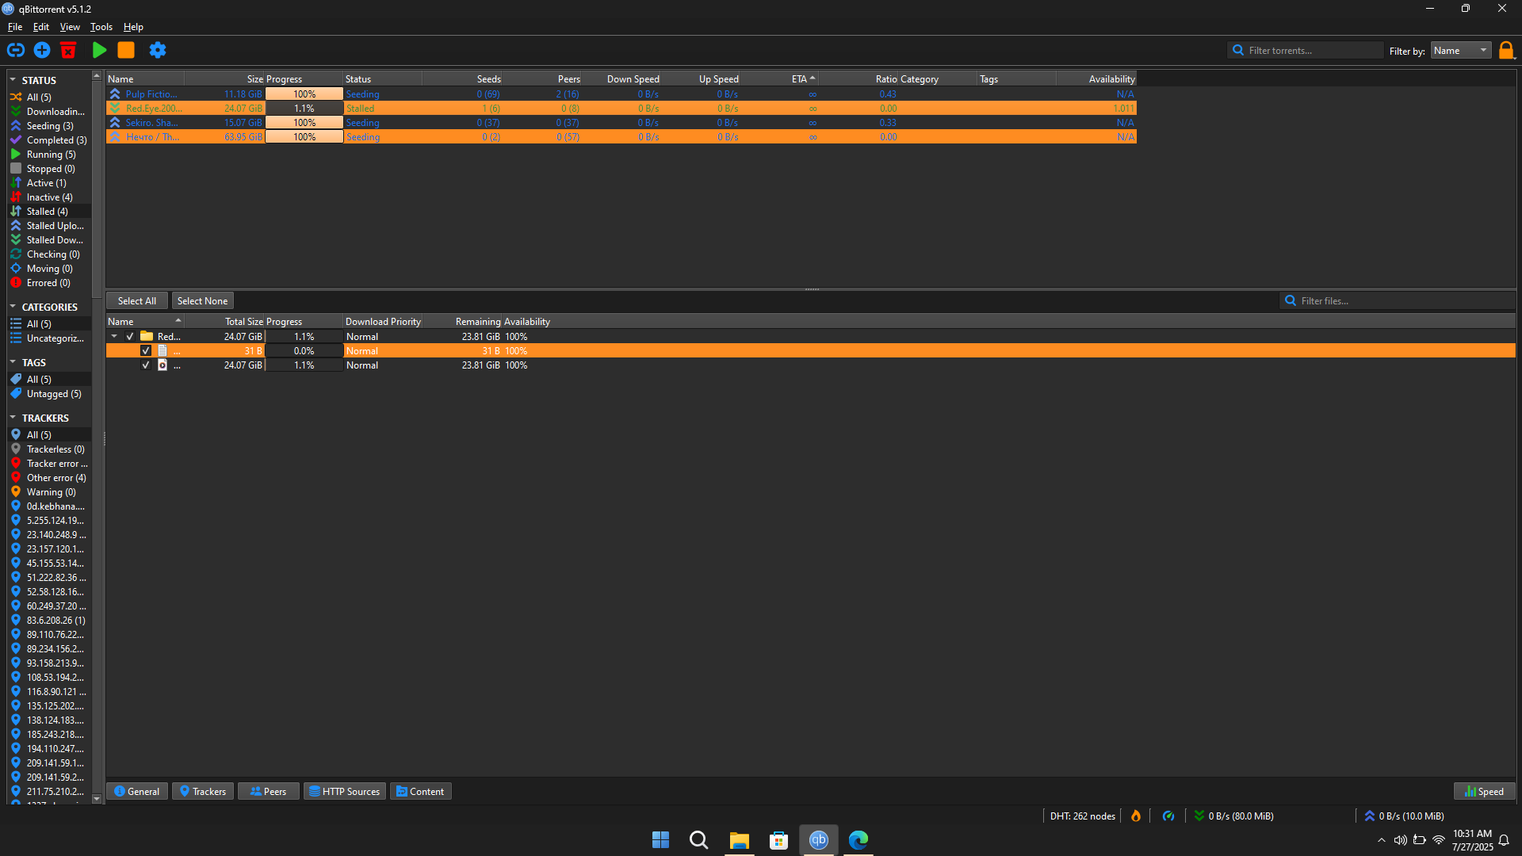The image size is (1522, 856).
Task: Click progress bar of Sekiro. Sha... torrent
Action: 304,123
